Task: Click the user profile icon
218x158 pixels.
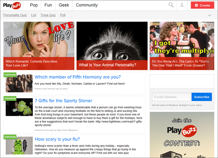Action: [x=182, y=5]
